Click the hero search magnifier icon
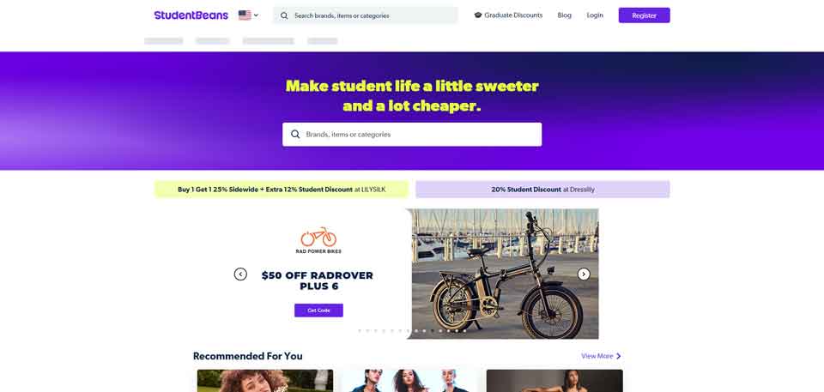 [x=295, y=135]
